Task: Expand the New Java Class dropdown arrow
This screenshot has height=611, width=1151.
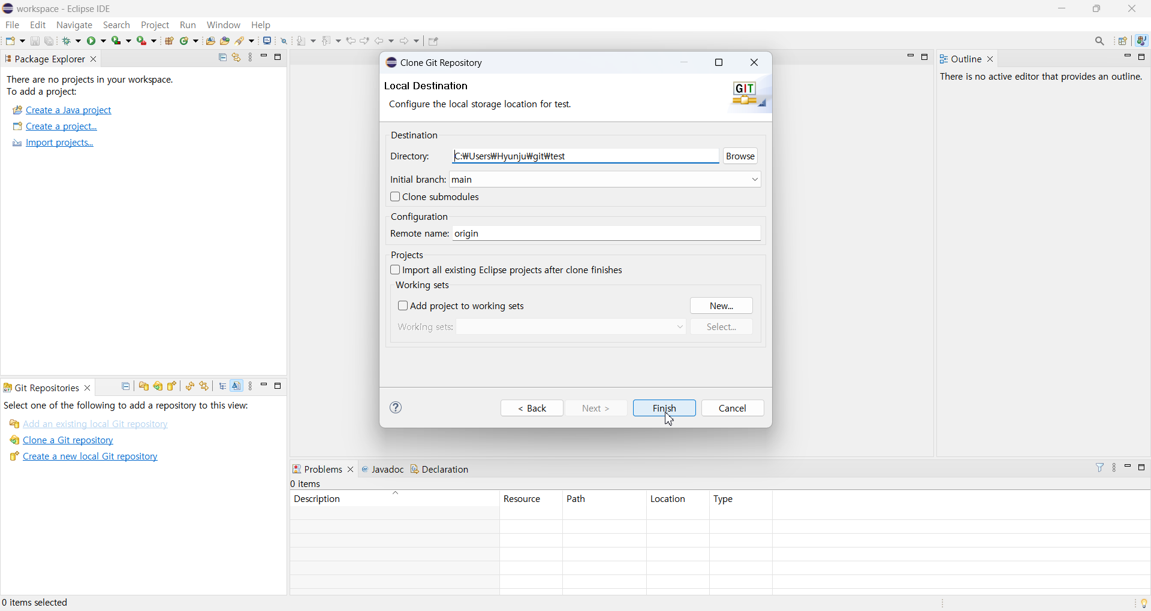Action: [196, 41]
